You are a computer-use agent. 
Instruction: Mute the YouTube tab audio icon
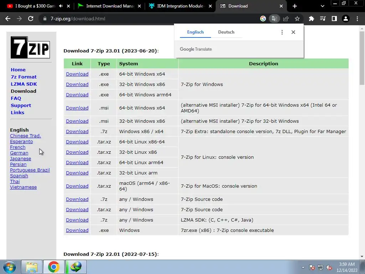point(61,6)
